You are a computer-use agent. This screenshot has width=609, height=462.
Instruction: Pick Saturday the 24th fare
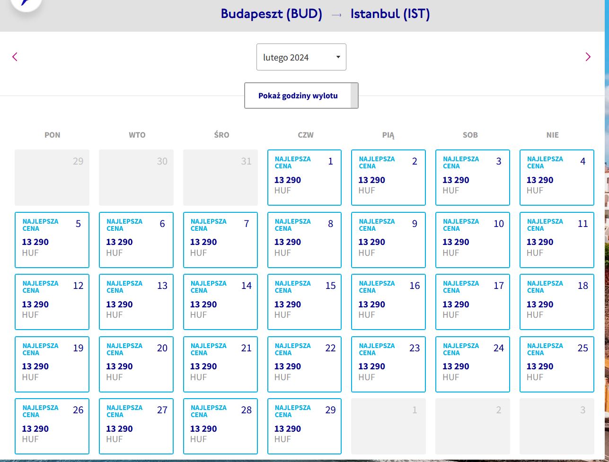point(473,364)
